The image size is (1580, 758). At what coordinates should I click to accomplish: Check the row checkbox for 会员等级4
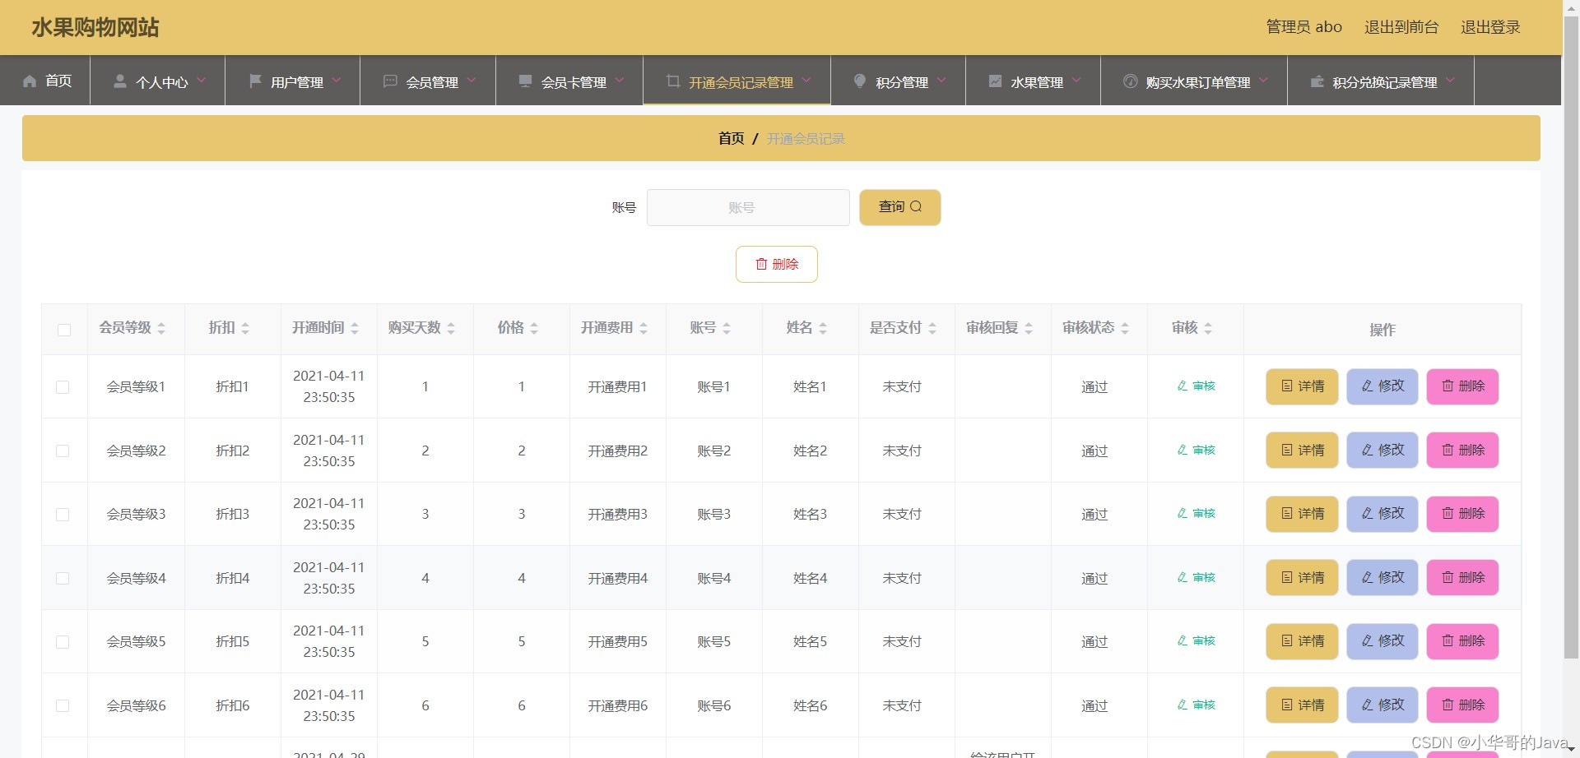(63, 578)
